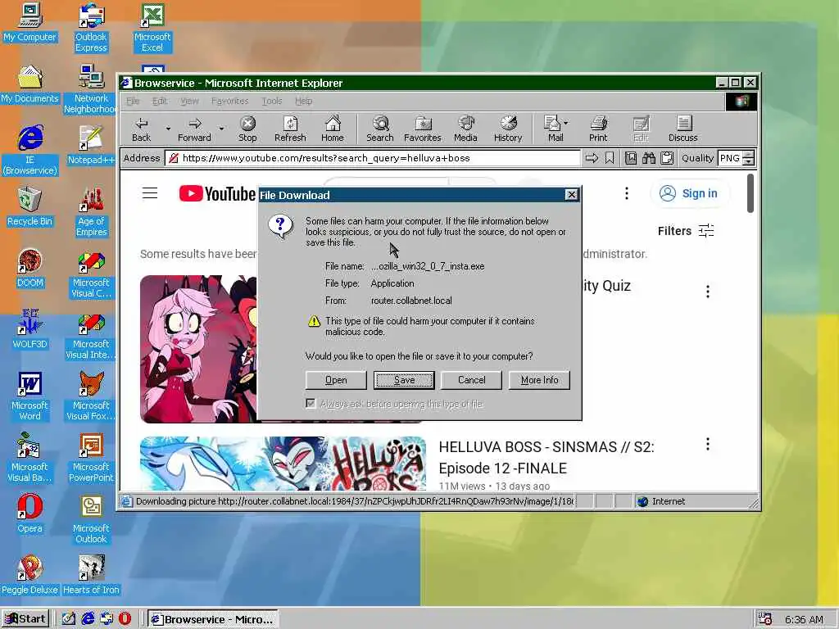Open the History toolbar button
The width and height of the screenshot is (839, 629).
[x=508, y=129]
